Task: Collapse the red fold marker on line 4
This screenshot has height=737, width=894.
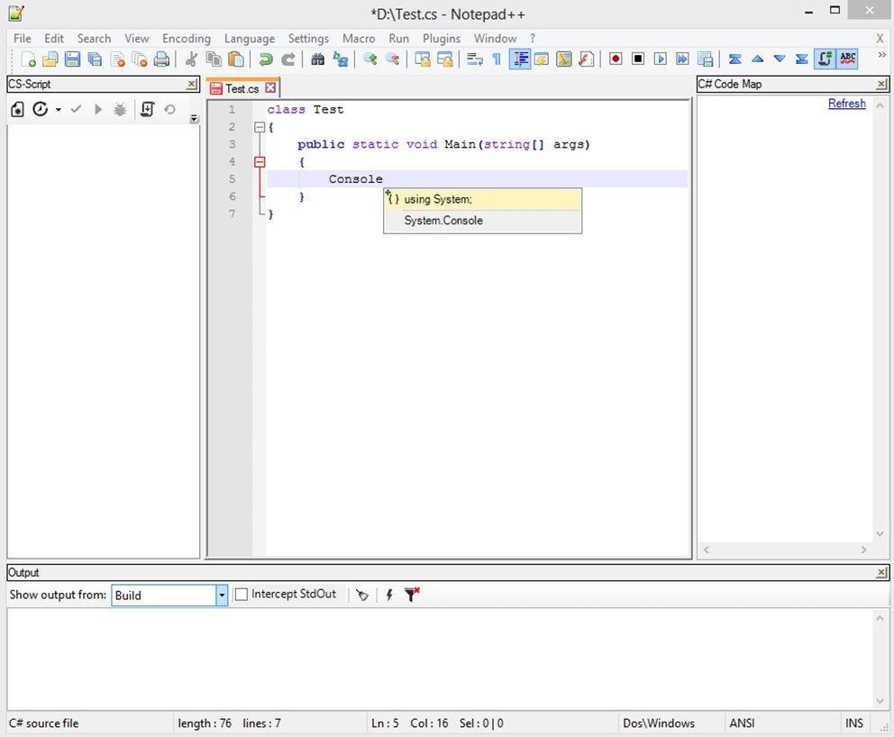Action: 260,162
